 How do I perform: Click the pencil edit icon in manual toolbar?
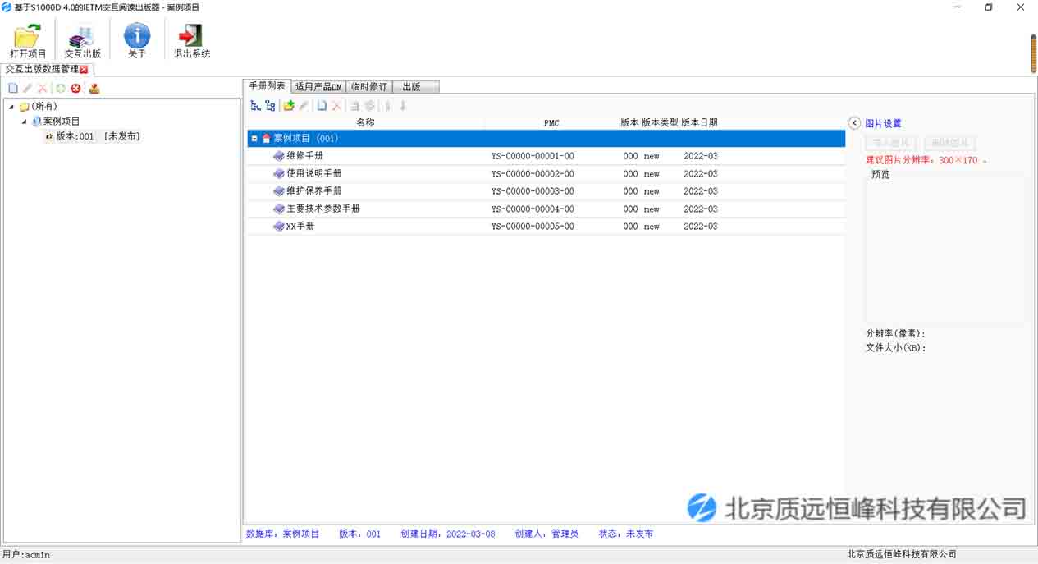click(303, 106)
